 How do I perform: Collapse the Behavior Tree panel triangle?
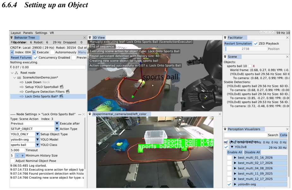pyautogui.click(x=12, y=37)
